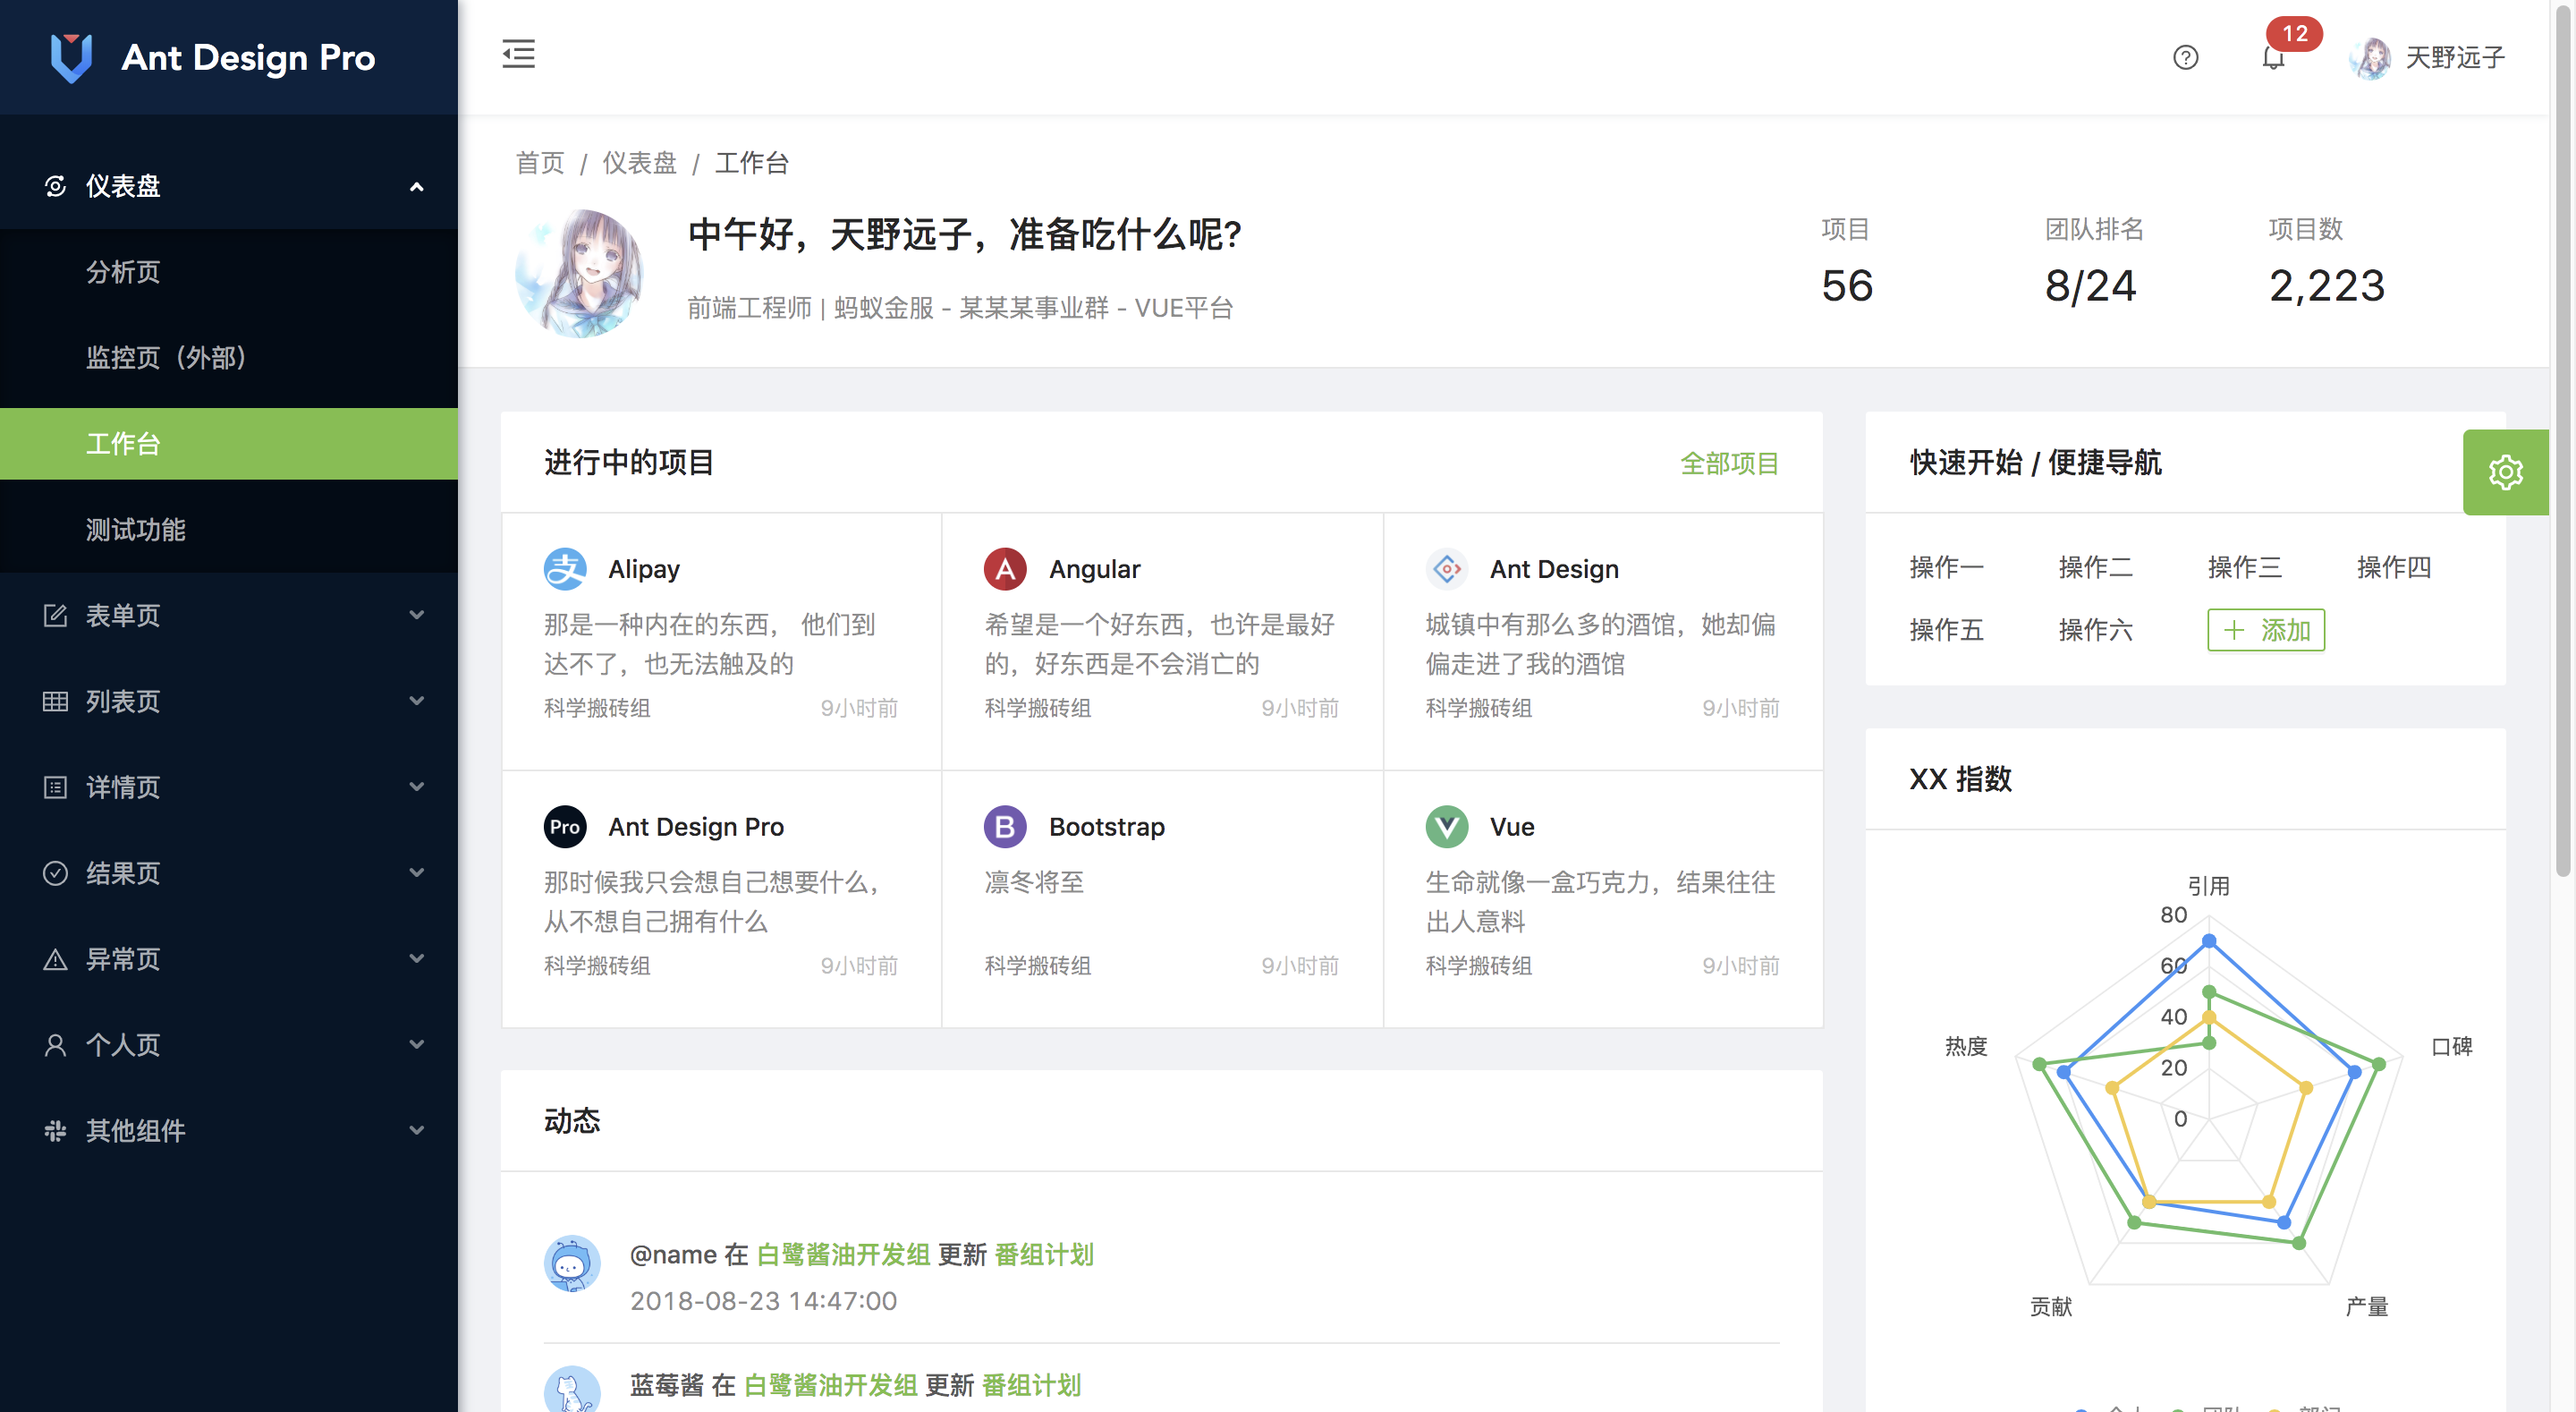Open the 分析页 menu item
This screenshot has height=1412, width=2576.
123,272
